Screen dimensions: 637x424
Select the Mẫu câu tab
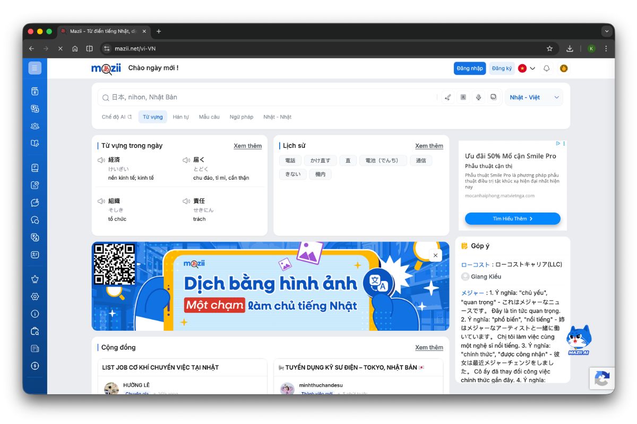coord(209,117)
